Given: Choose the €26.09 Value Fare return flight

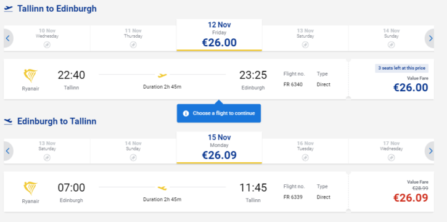Looking at the screenshot, I should click(x=391, y=192).
